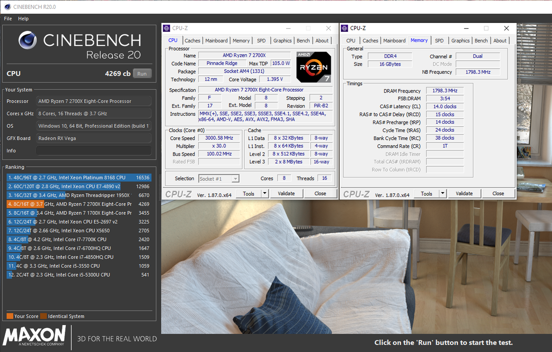Click Tools button in left CPU-Z window
The height and width of the screenshot is (352, 552).
pyautogui.click(x=248, y=194)
